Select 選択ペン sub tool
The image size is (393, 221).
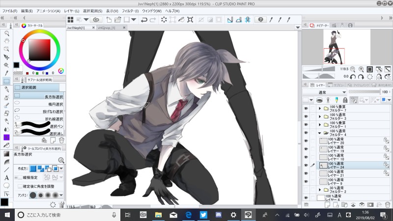tap(39, 126)
